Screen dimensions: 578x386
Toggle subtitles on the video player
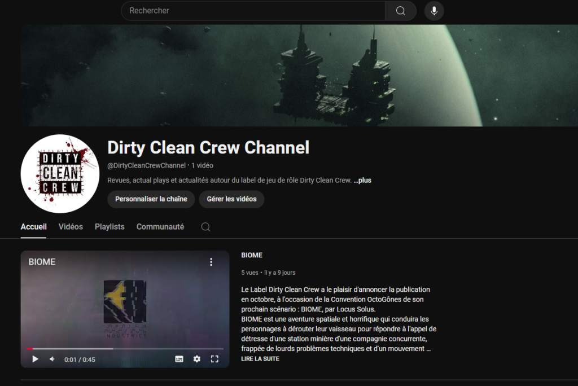coord(179,359)
